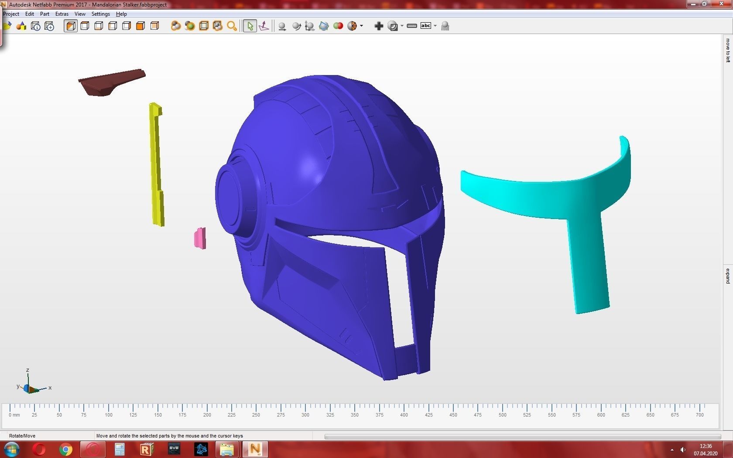Open the Part menu

pos(45,14)
